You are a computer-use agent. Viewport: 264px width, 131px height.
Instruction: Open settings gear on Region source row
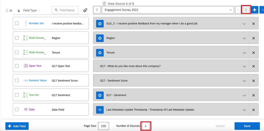pyautogui.click(x=100, y=38)
